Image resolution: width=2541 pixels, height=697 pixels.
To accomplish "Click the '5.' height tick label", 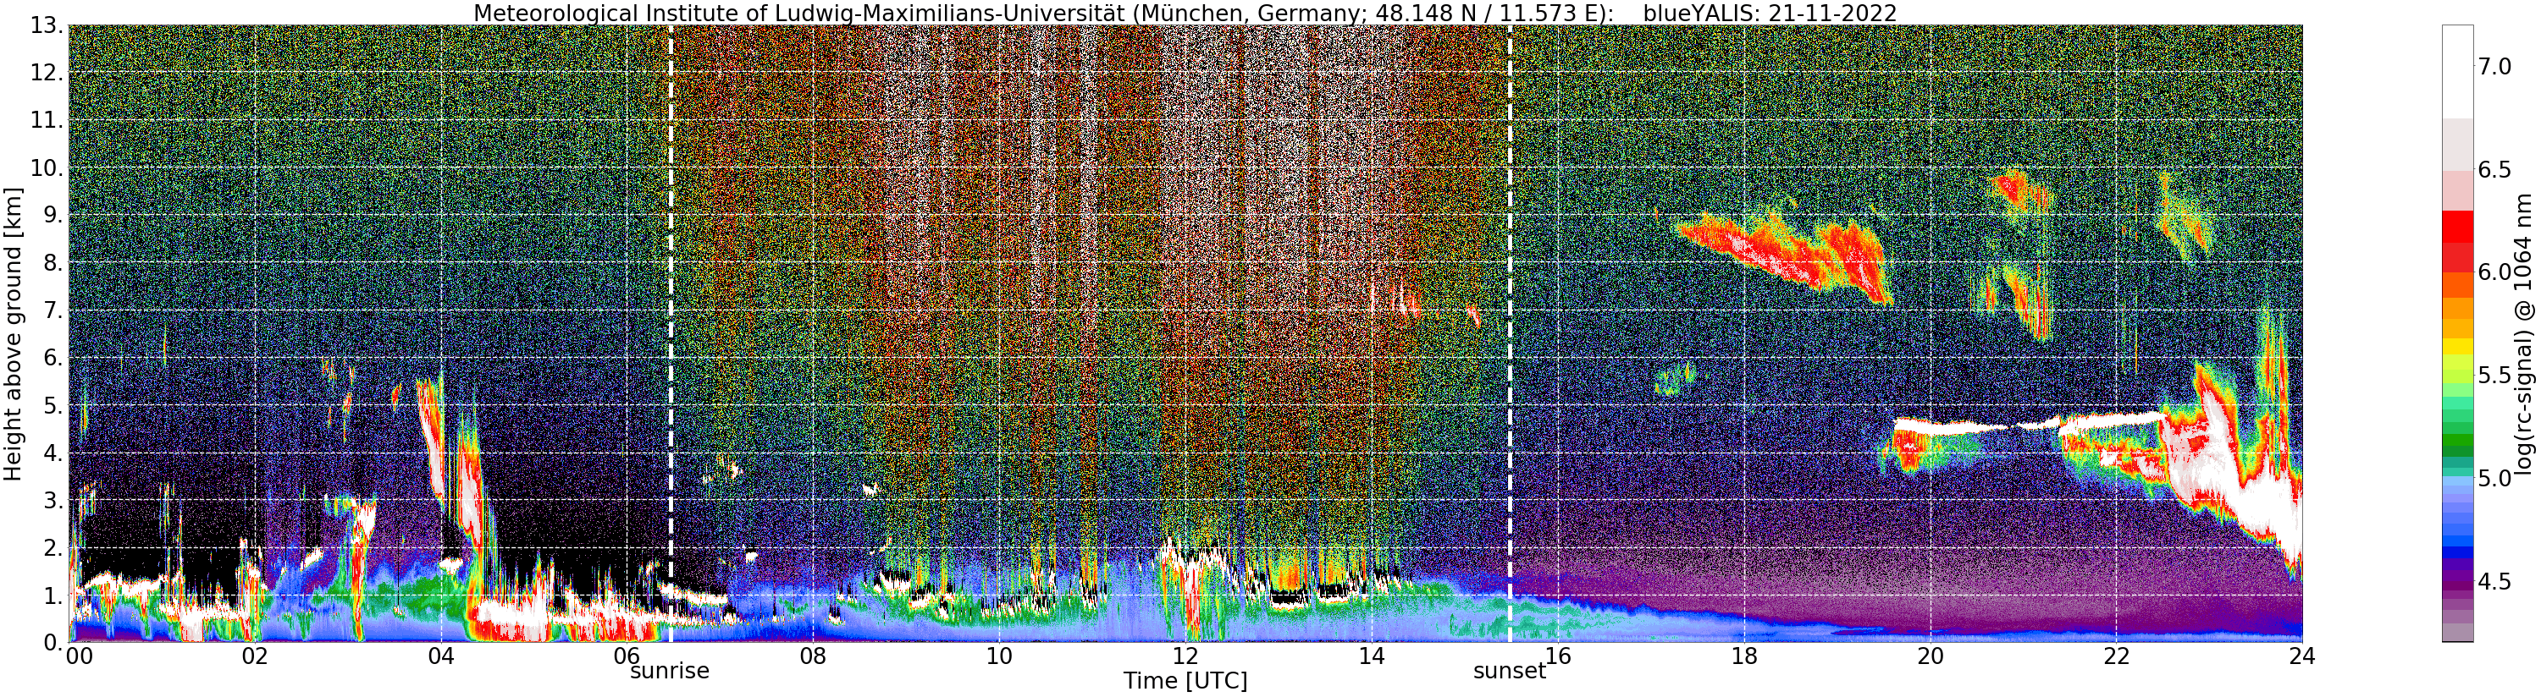I will point(53,405).
